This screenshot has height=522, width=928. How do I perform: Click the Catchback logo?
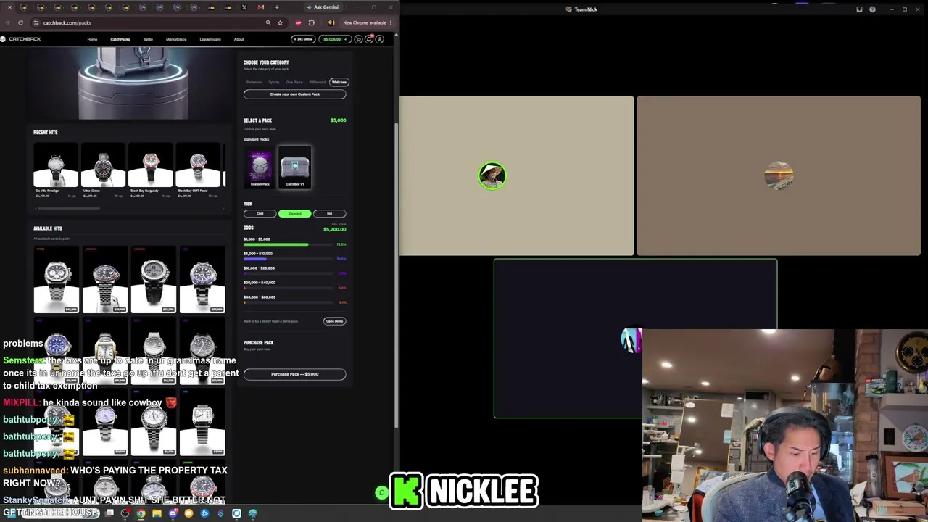(x=21, y=39)
